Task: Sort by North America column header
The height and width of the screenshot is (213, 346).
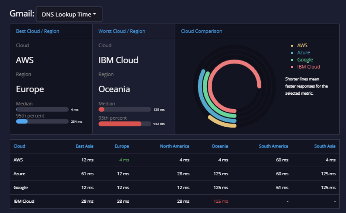Action: pyautogui.click(x=174, y=146)
